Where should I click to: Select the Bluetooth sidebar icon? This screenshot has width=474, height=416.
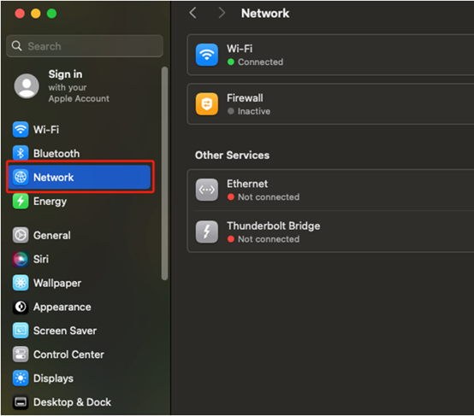21,154
